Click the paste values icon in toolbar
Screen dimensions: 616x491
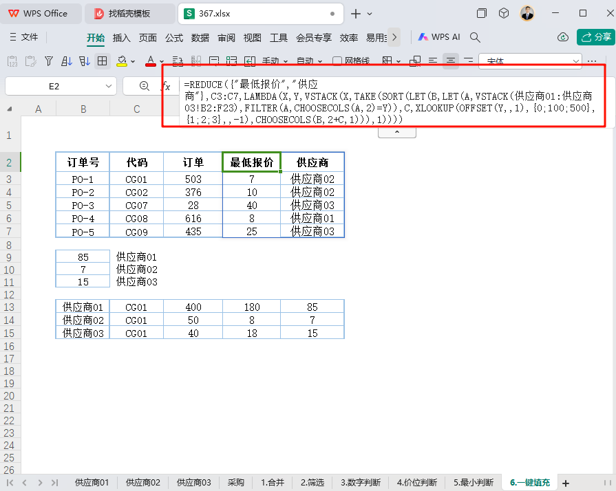[x=12, y=61]
